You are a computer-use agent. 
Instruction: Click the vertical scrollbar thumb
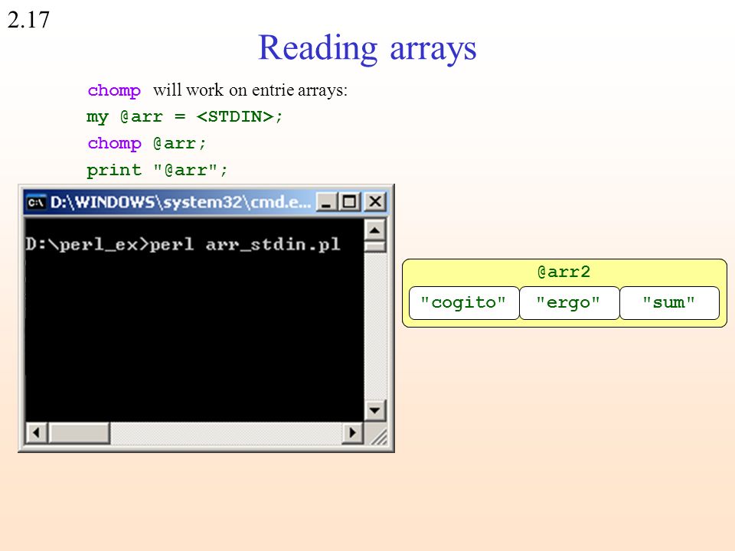coord(374,246)
